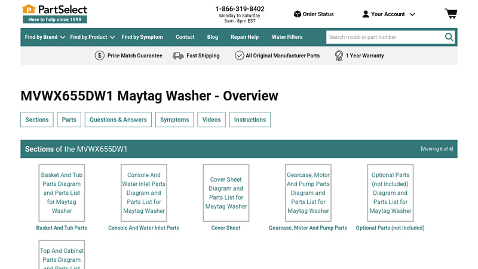
Task: Open Repair Help in the navigation
Action: [244, 37]
